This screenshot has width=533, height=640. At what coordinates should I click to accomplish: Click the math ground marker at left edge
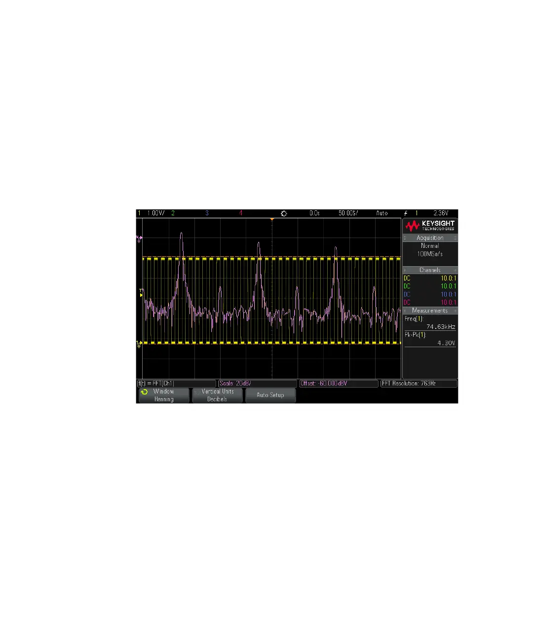(139, 239)
